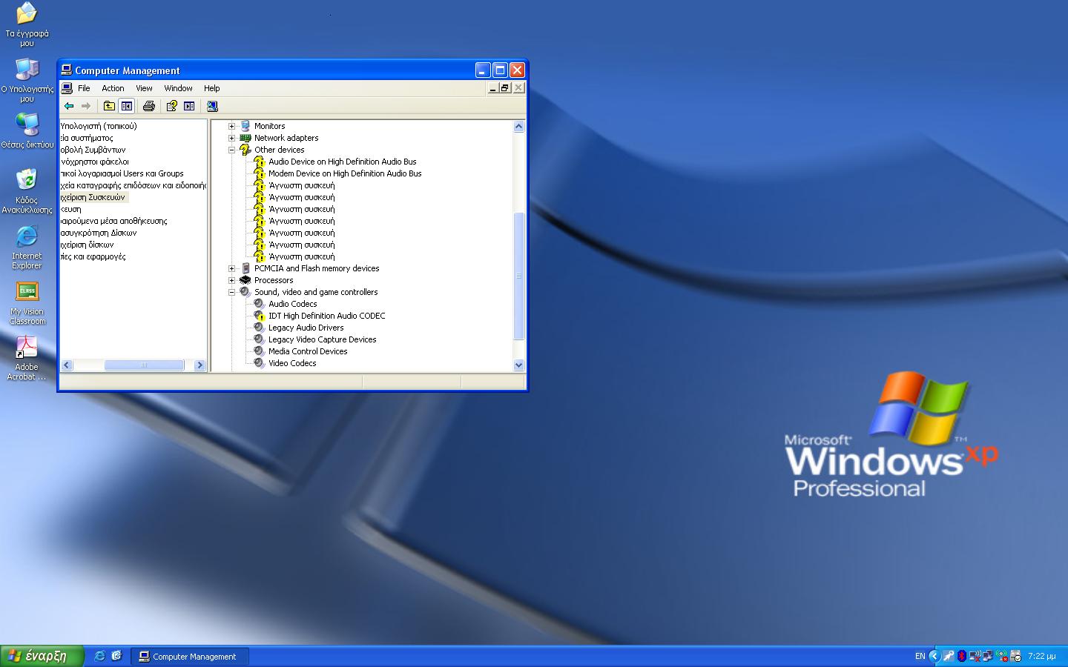The image size is (1068, 667).
Task: Click the Up one level folder icon
Action: (109, 106)
